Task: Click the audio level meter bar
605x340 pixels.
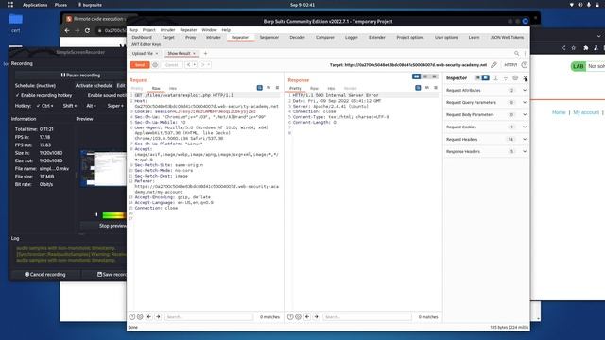Action: (x=113, y=215)
